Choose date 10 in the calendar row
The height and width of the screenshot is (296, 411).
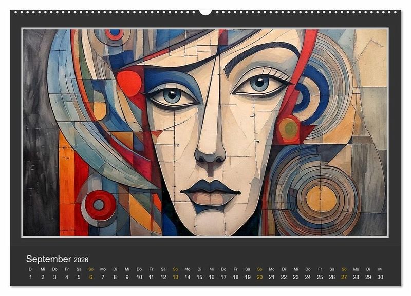pos(139,277)
